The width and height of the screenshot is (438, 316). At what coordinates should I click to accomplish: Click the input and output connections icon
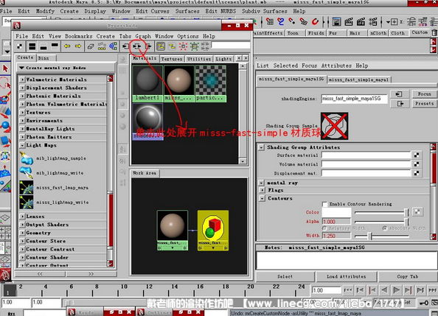(137, 46)
